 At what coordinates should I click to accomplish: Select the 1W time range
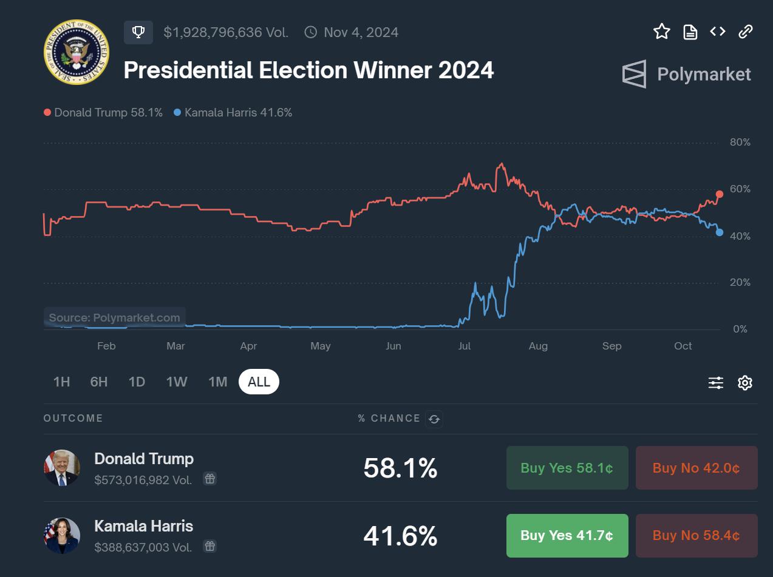pyautogui.click(x=177, y=382)
